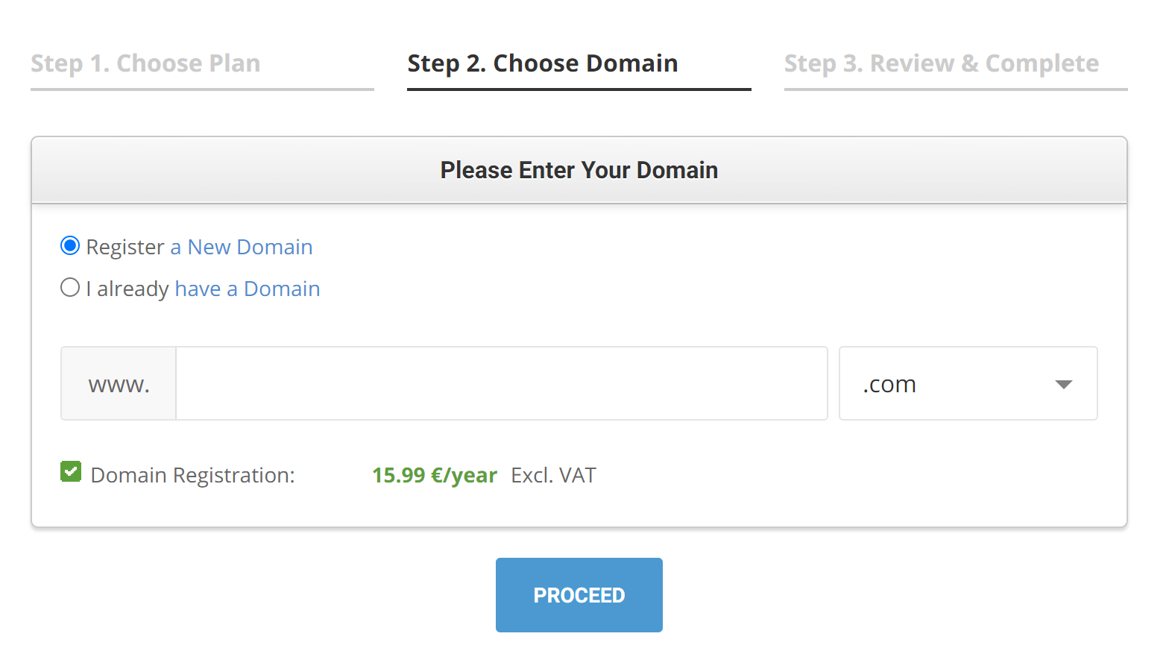Click the dropdown arrow beside .com

(1064, 385)
